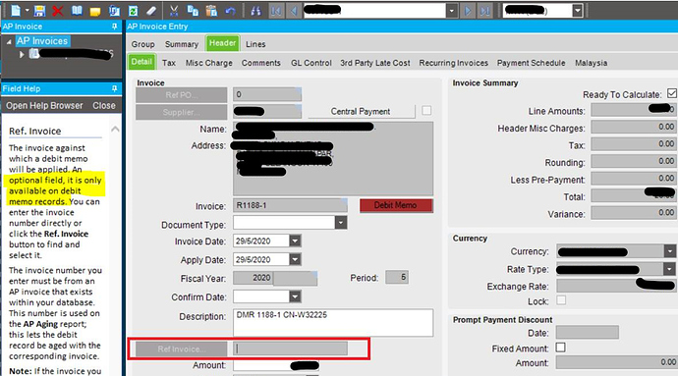This screenshot has height=376, width=678.
Task: Click into the Description text field
Action: pyautogui.click(x=333, y=322)
